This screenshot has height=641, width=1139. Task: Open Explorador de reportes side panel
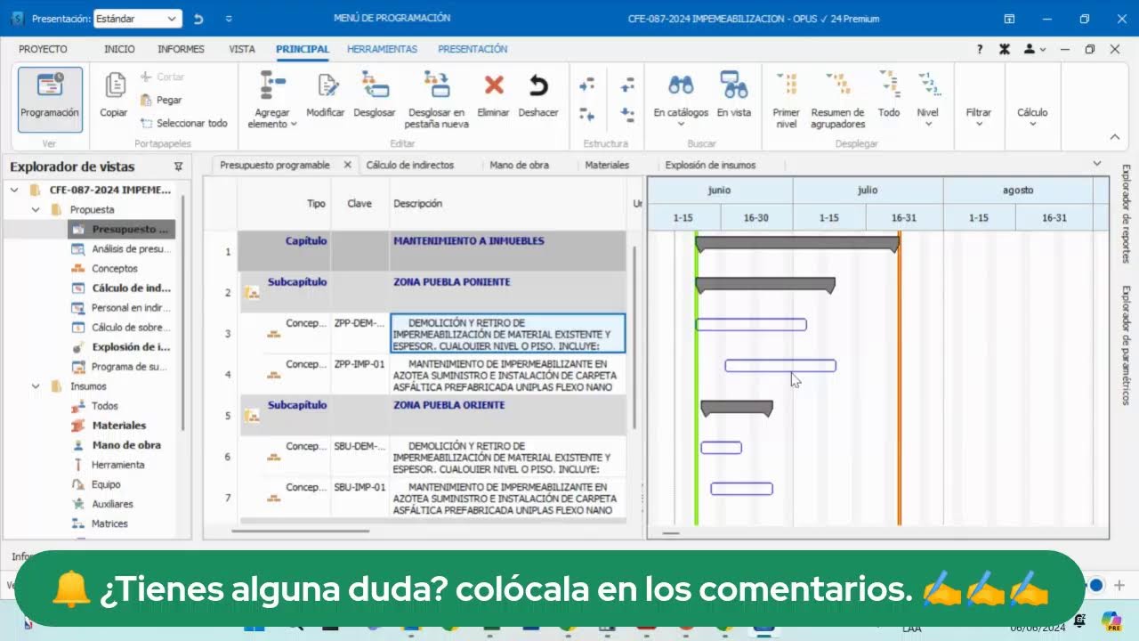pos(1126,214)
